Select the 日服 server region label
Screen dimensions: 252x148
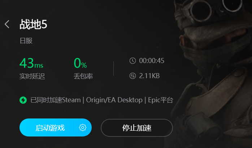pyautogui.click(x=26, y=41)
